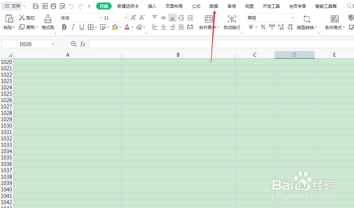
Task: Select row 1030 header
Action: click(x=6, y=126)
